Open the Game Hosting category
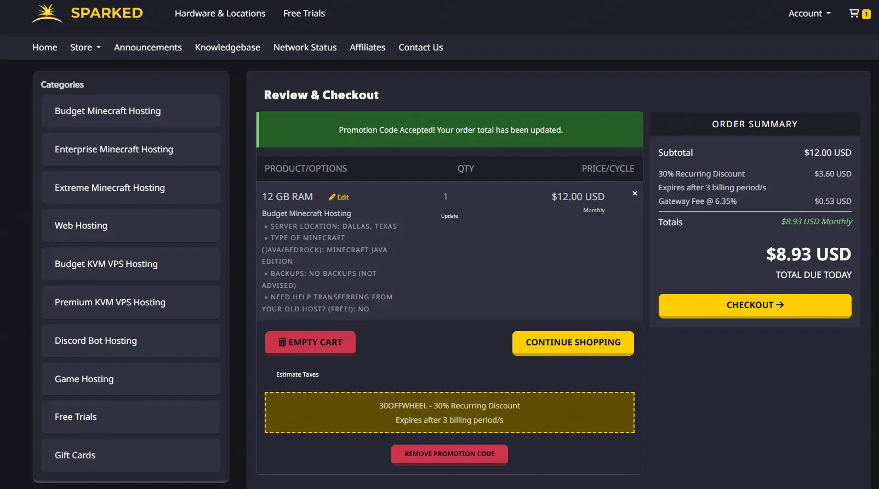The height and width of the screenshot is (489, 879). point(131,379)
